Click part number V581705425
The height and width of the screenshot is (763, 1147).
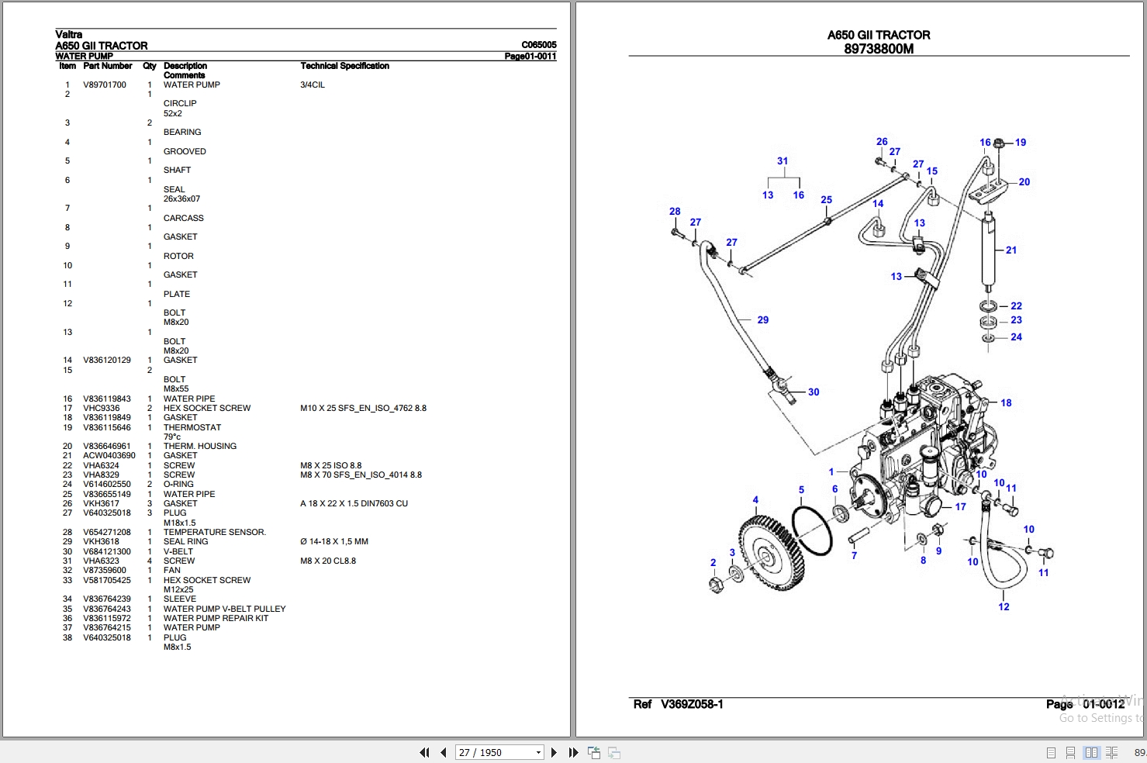107,580
